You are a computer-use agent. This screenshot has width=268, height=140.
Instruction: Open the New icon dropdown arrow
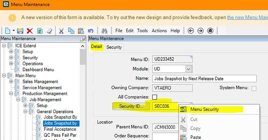[x=14, y=31]
